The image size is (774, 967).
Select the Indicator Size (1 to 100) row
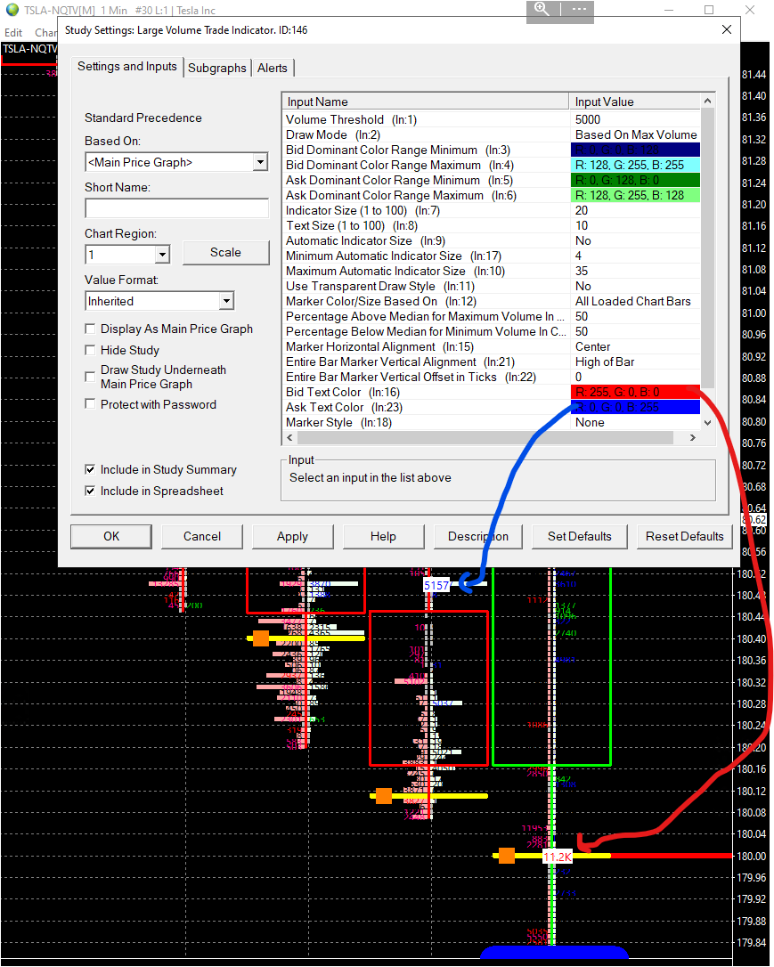(x=491, y=210)
